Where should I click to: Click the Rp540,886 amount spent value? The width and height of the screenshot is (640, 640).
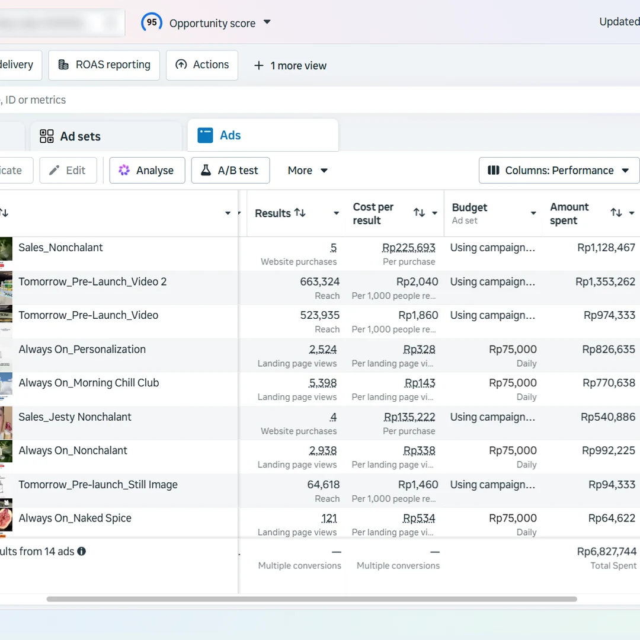[608, 417]
